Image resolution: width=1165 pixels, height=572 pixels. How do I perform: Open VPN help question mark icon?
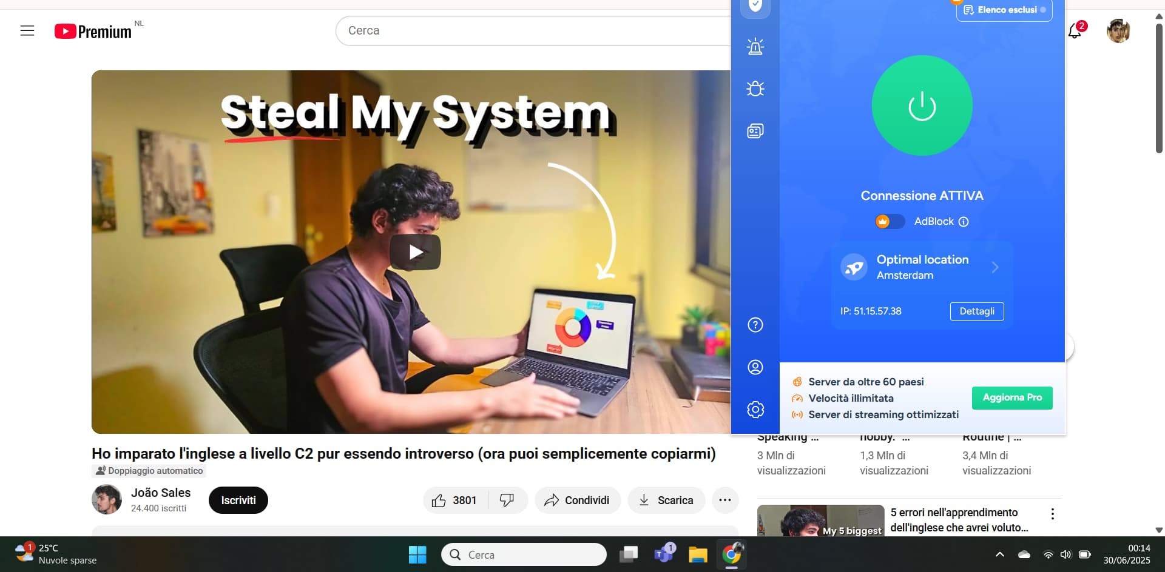755,325
